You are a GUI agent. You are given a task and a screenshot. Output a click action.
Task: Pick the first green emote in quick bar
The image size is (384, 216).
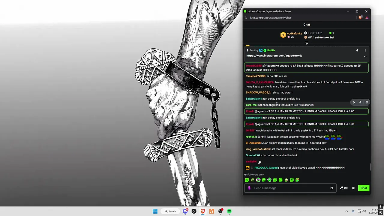point(247,180)
